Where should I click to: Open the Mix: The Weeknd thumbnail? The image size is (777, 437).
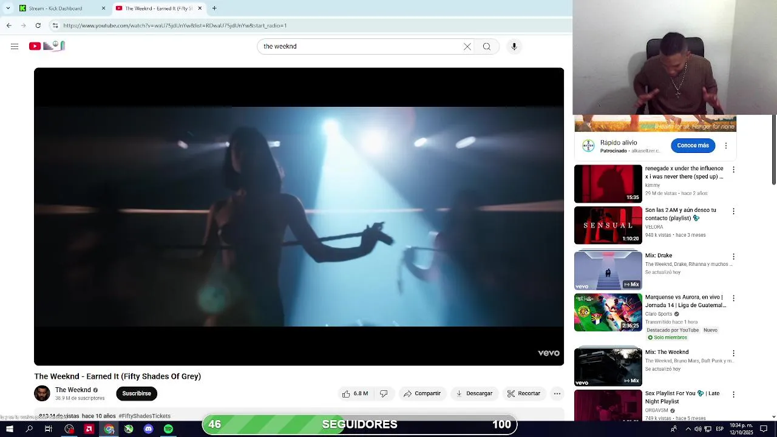(608, 367)
